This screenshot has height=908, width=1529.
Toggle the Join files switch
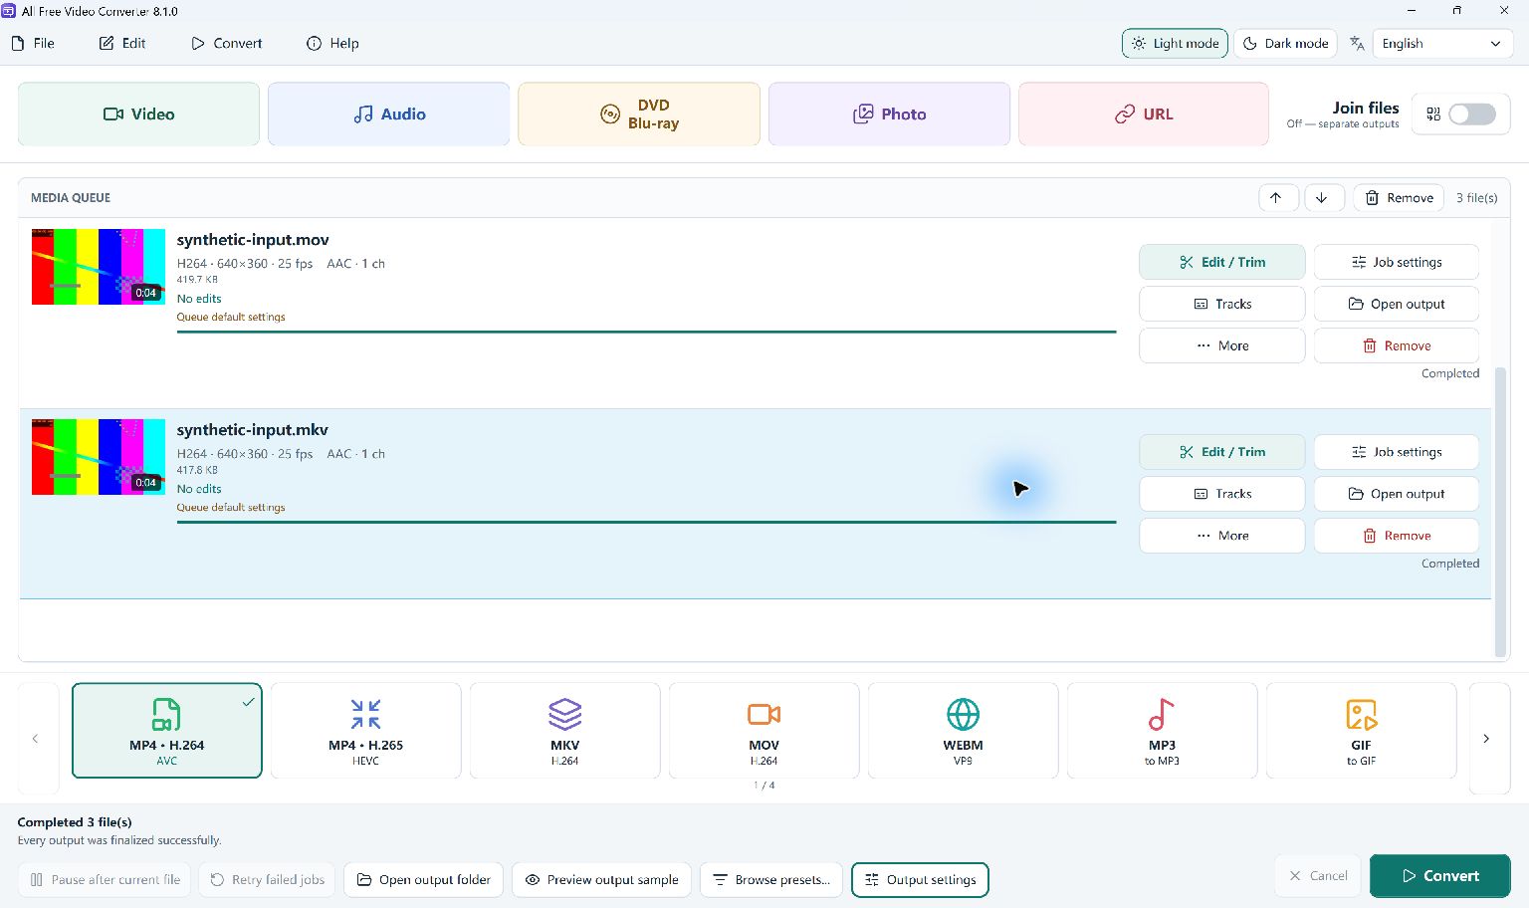click(x=1472, y=113)
